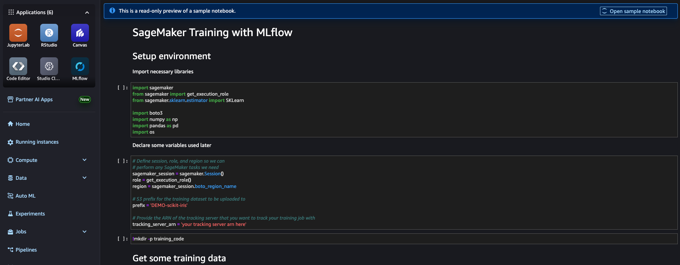Image resolution: width=680 pixels, height=265 pixels.
Task: Click the New badge next to Partner AI Apps
Action: pos(84,99)
